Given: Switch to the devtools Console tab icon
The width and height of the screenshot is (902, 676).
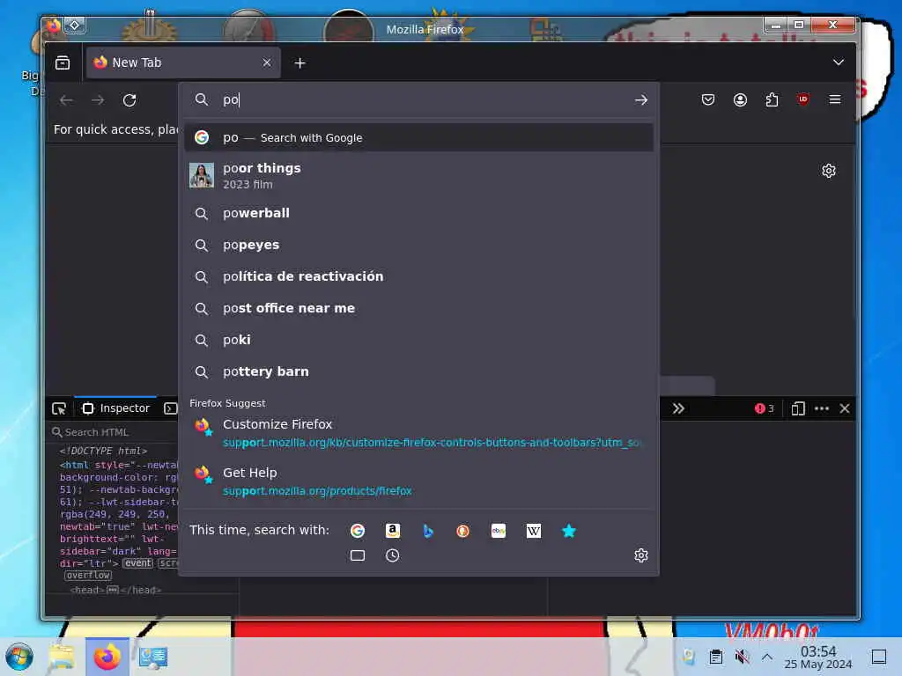Looking at the screenshot, I should tap(170, 408).
